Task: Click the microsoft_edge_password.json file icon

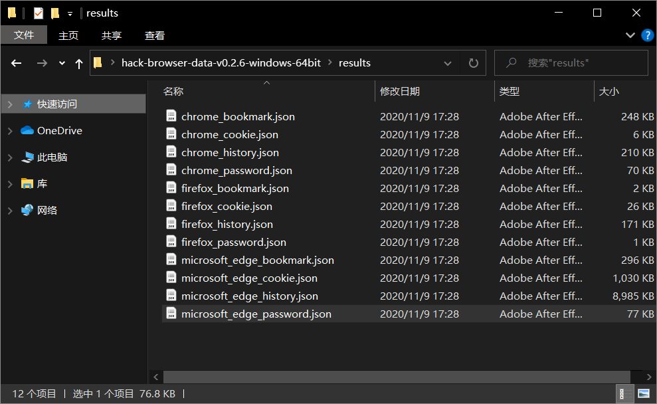Action: pos(171,314)
